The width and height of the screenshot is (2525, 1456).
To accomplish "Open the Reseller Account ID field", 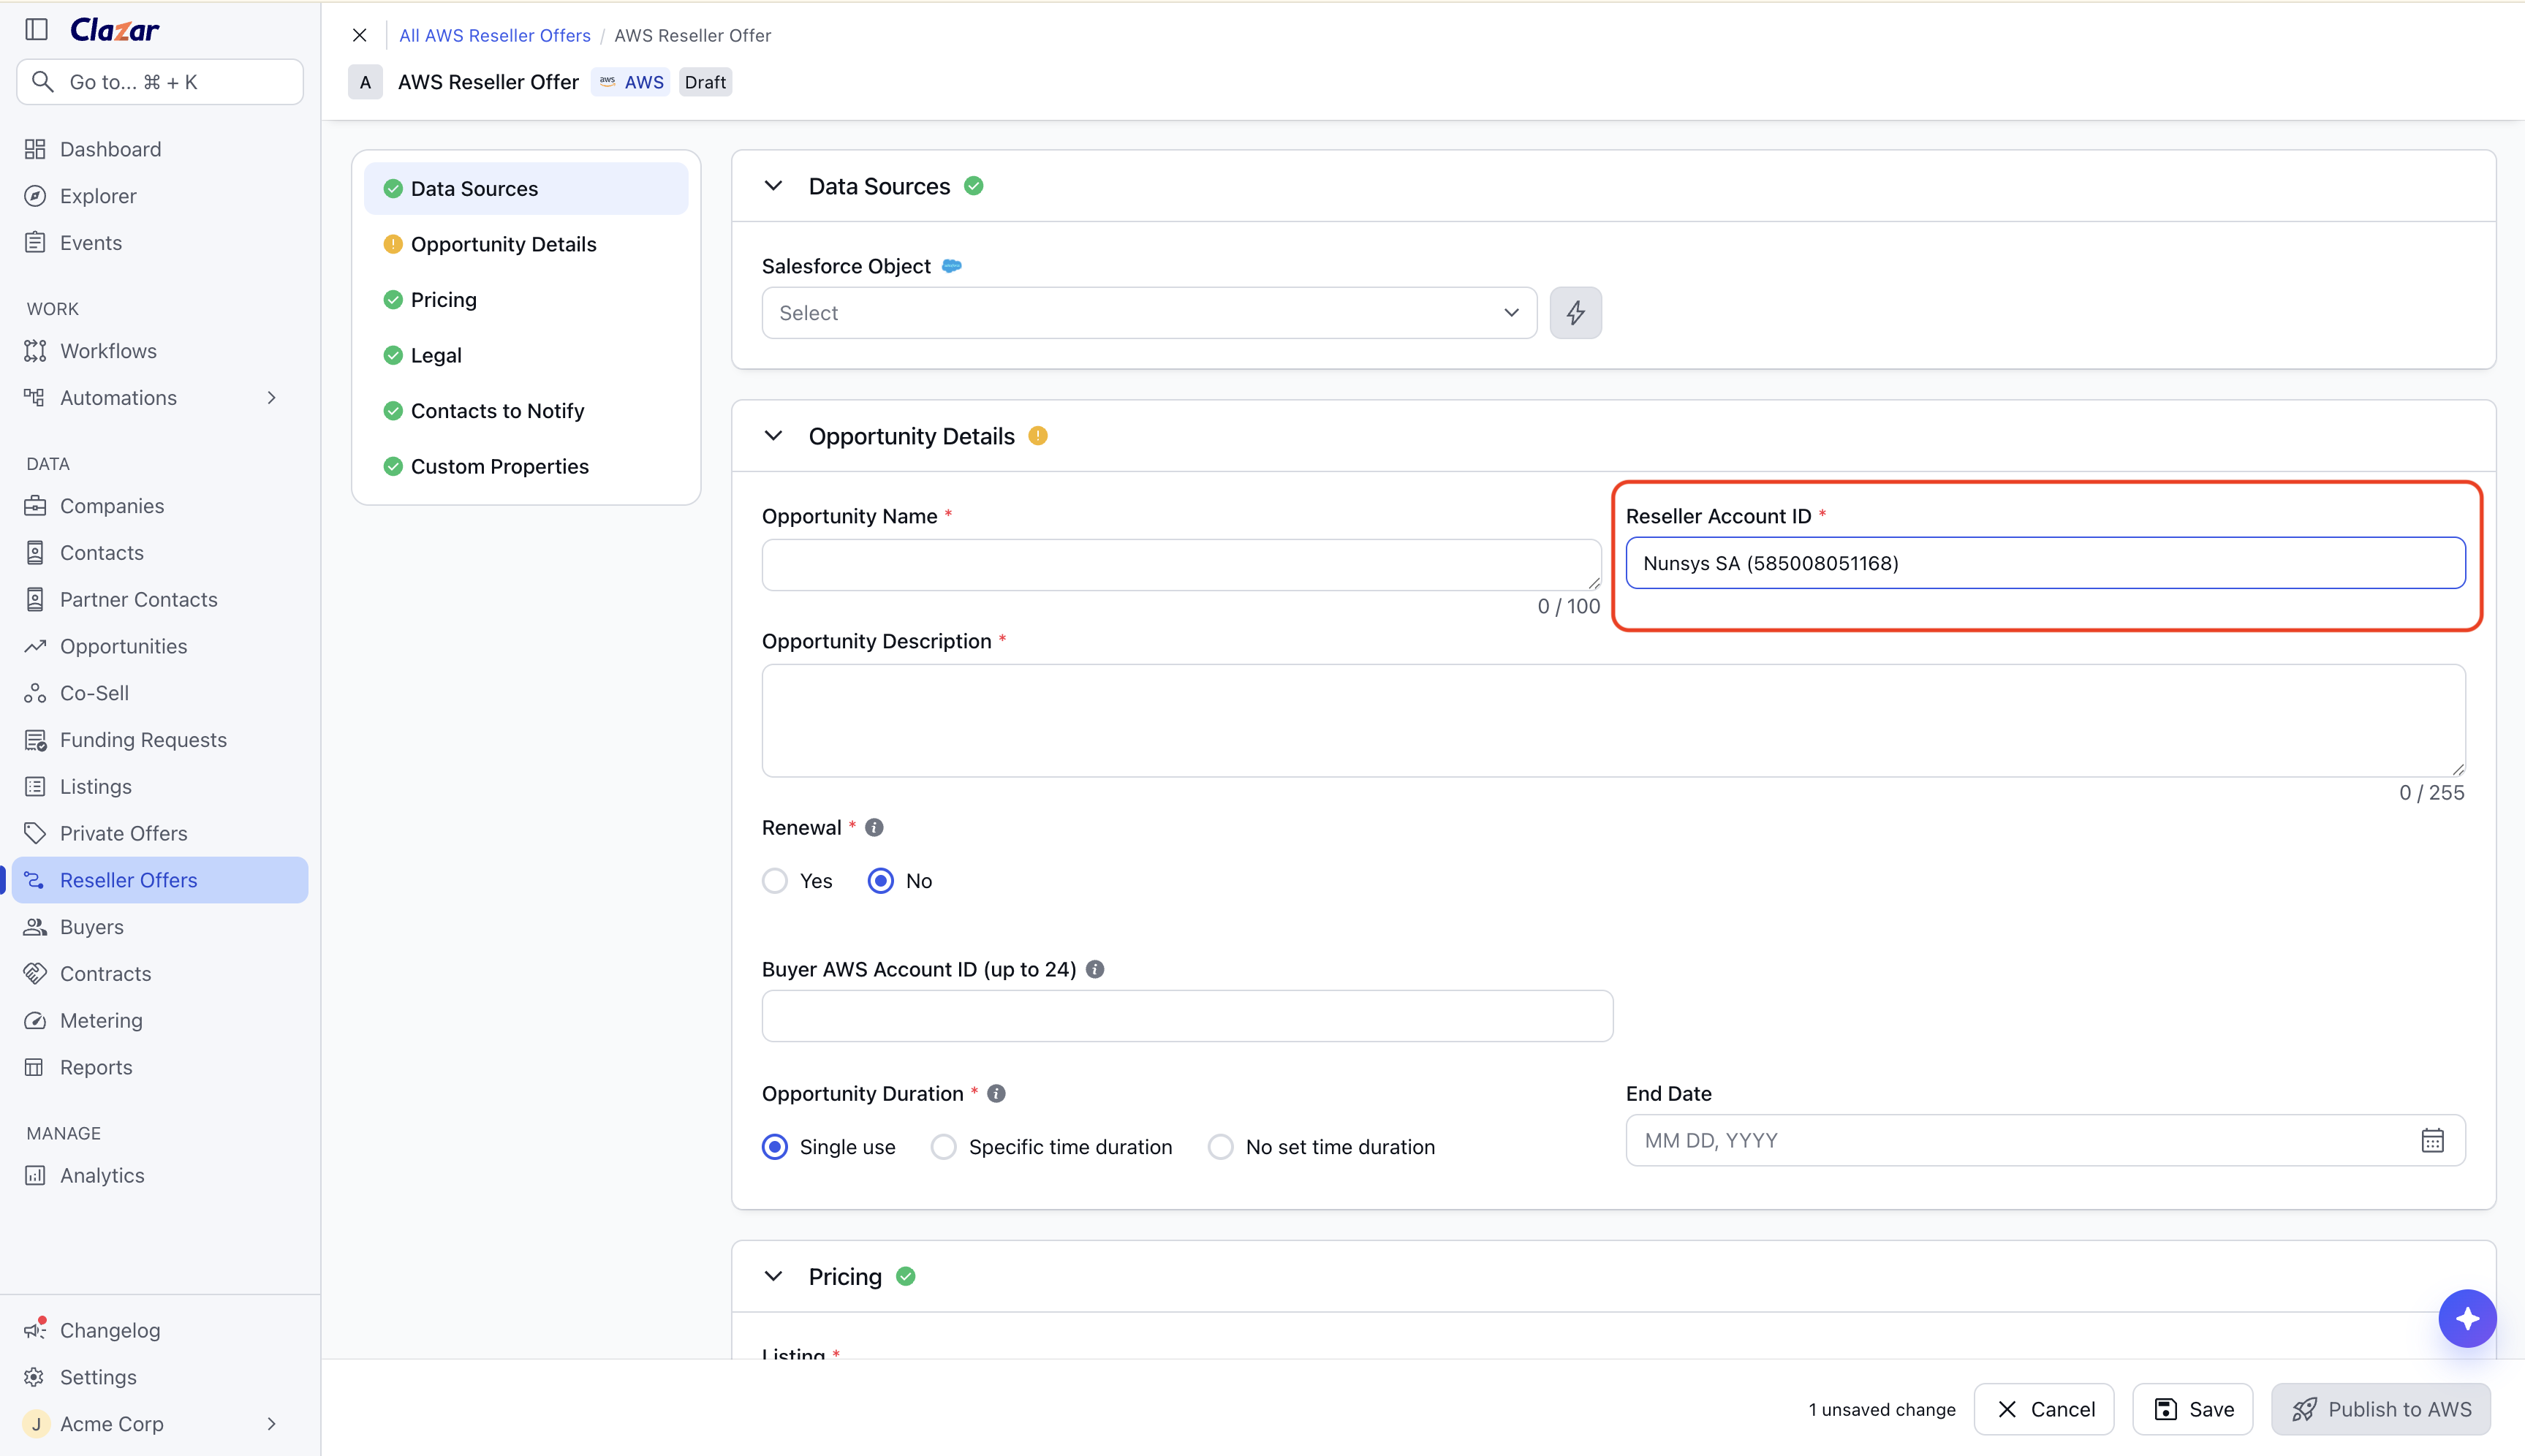I will [x=2045, y=563].
